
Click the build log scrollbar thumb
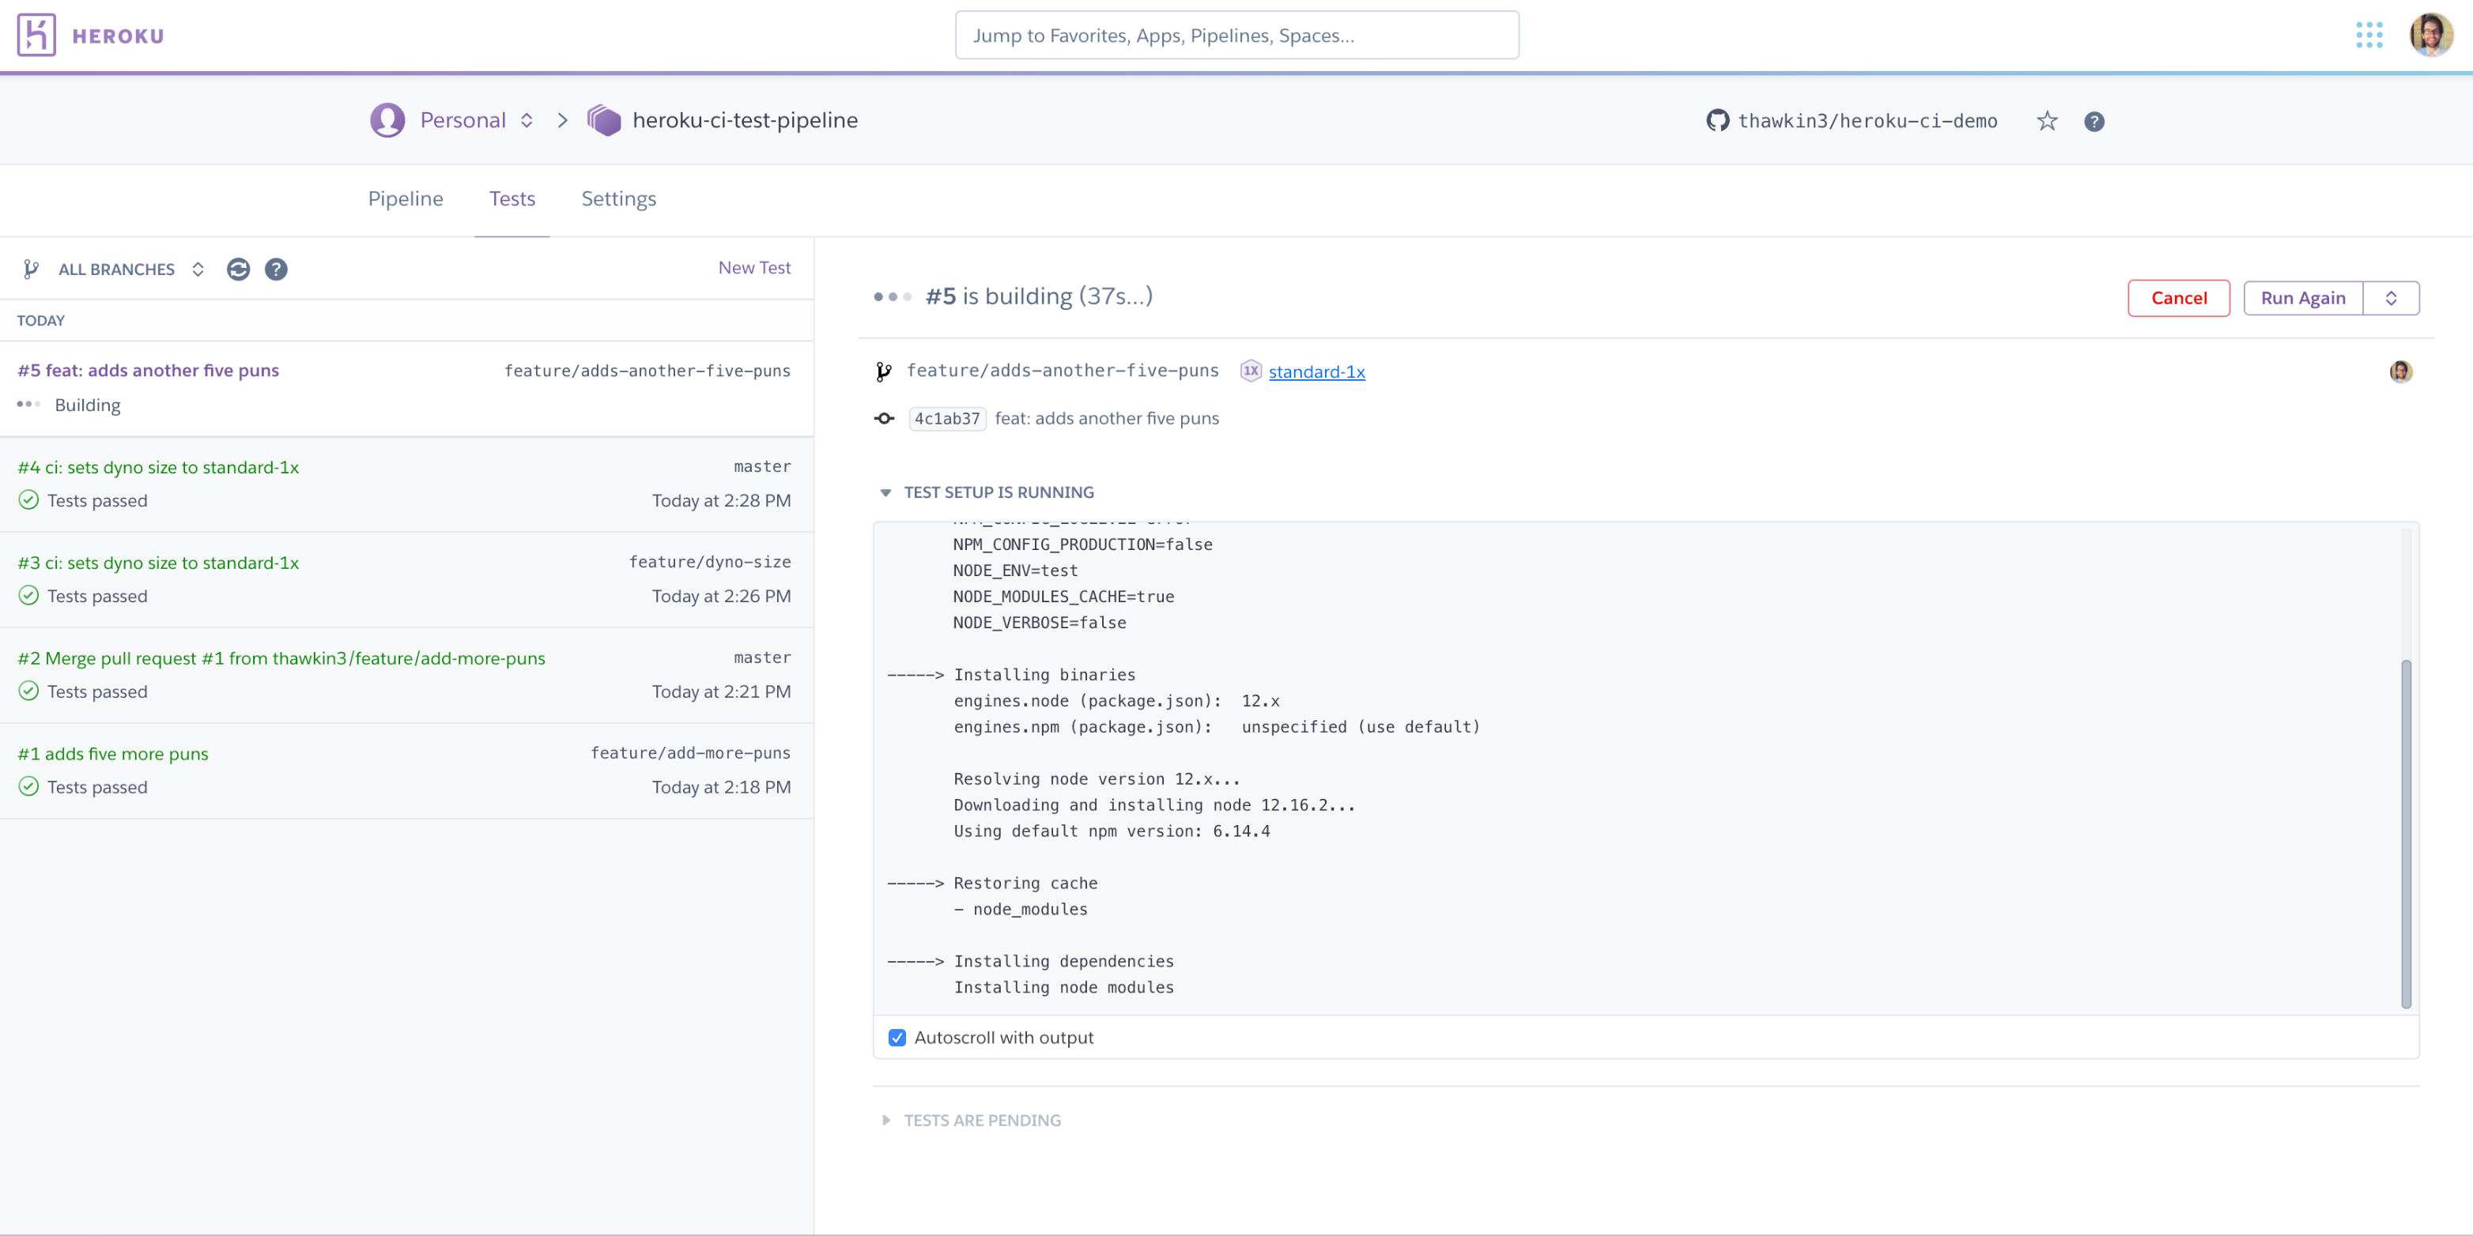2406,833
